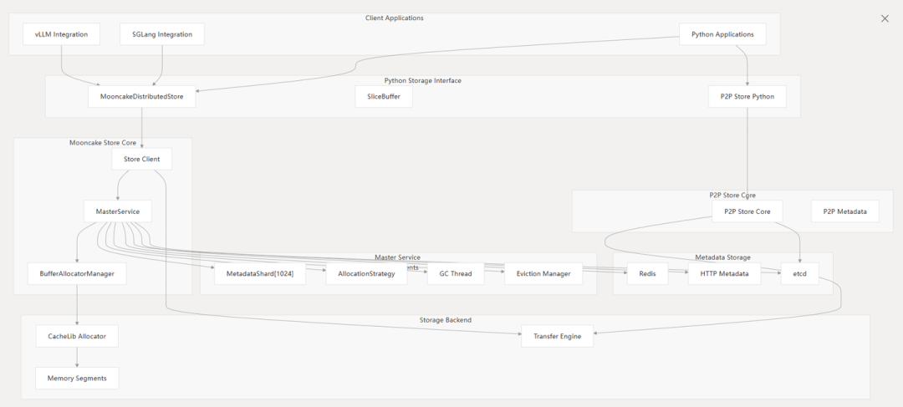Click the SliceBuffer node

tap(384, 97)
